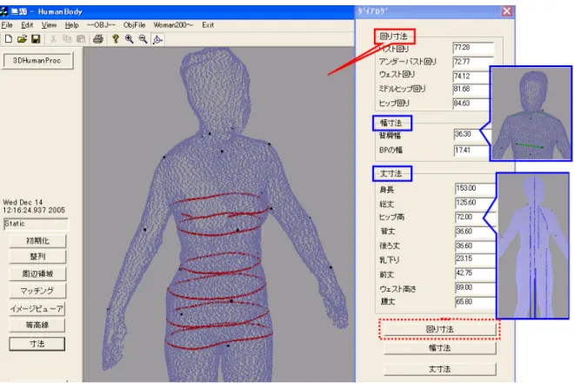Click the 幅寸法 button at dialog bottom
This screenshot has height=383, width=574.
click(440, 348)
